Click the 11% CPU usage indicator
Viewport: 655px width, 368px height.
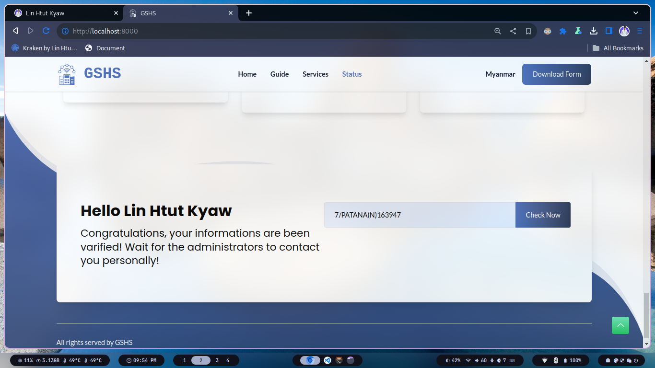[x=25, y=360]
